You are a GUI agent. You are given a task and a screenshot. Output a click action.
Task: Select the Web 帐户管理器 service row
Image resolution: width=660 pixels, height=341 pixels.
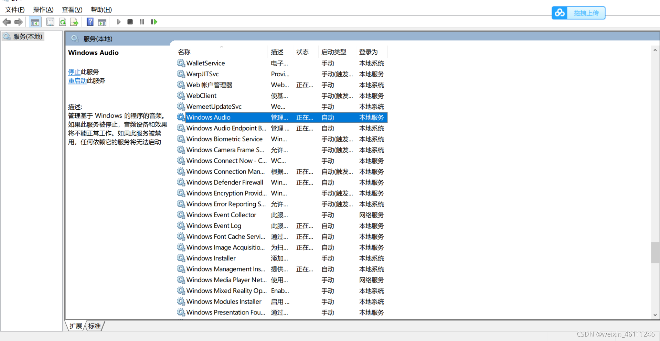click(282, 85)
